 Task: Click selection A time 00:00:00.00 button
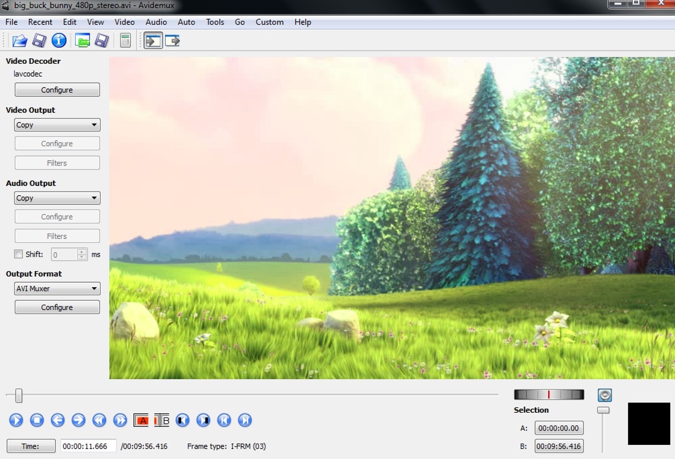tap(559, 428)
